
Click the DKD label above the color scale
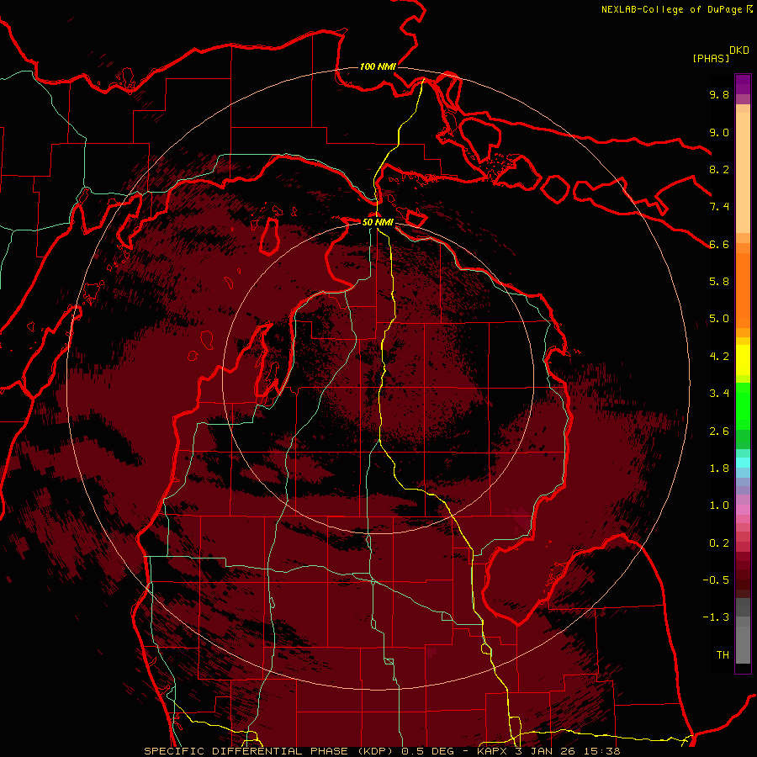[x=739, y=50]
